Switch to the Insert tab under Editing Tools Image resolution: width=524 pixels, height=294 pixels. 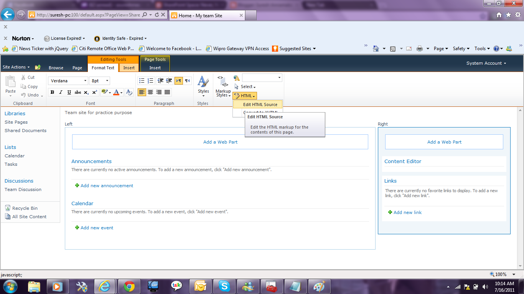(x=129, y=67)
